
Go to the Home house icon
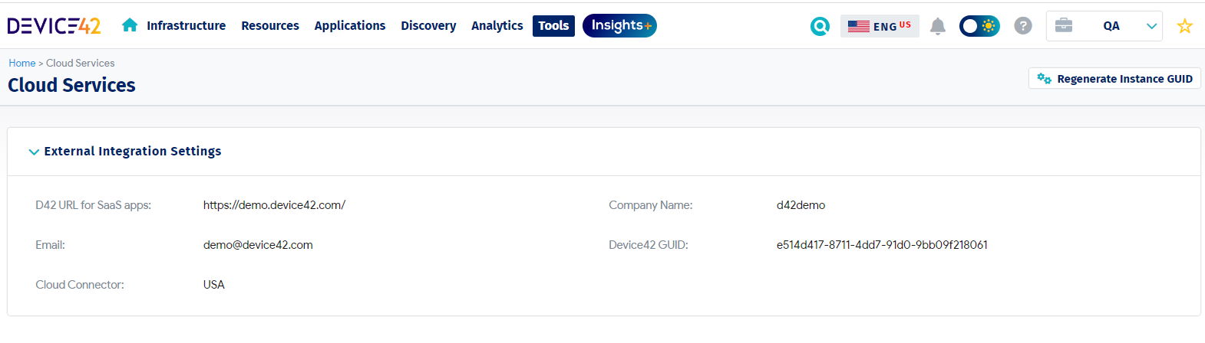(130, 25)
